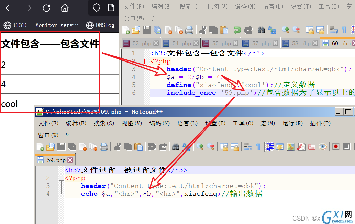355x224 pixels.
Task: Toggle Word Wrap icon in 59.php window toolbar
Action: point(248,147)
